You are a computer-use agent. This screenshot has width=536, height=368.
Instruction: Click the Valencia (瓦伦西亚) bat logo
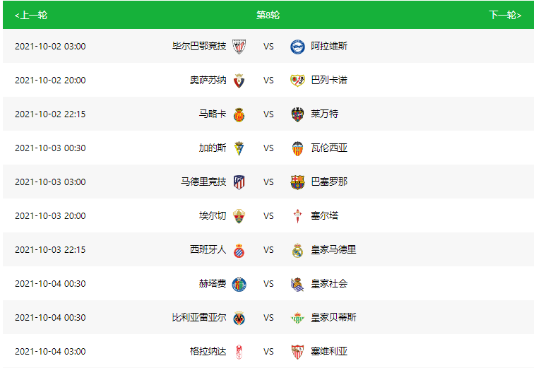[297, 148]
